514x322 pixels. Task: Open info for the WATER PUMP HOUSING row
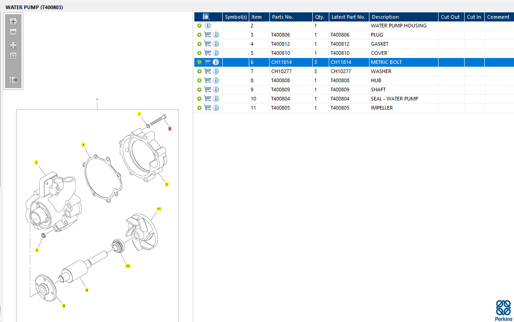(x=208, y=26)
